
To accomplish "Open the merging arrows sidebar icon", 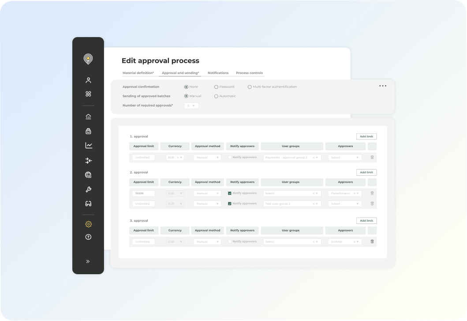I will coord(89,161).
